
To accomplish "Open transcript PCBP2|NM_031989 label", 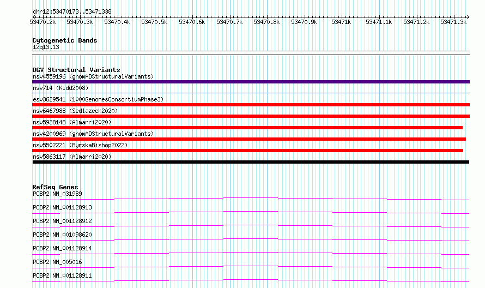I will tap(57, 194).
